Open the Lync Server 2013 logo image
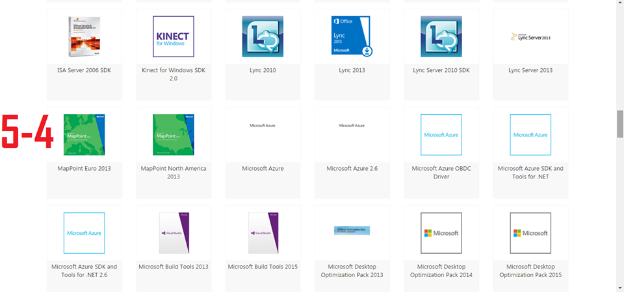 530,37
